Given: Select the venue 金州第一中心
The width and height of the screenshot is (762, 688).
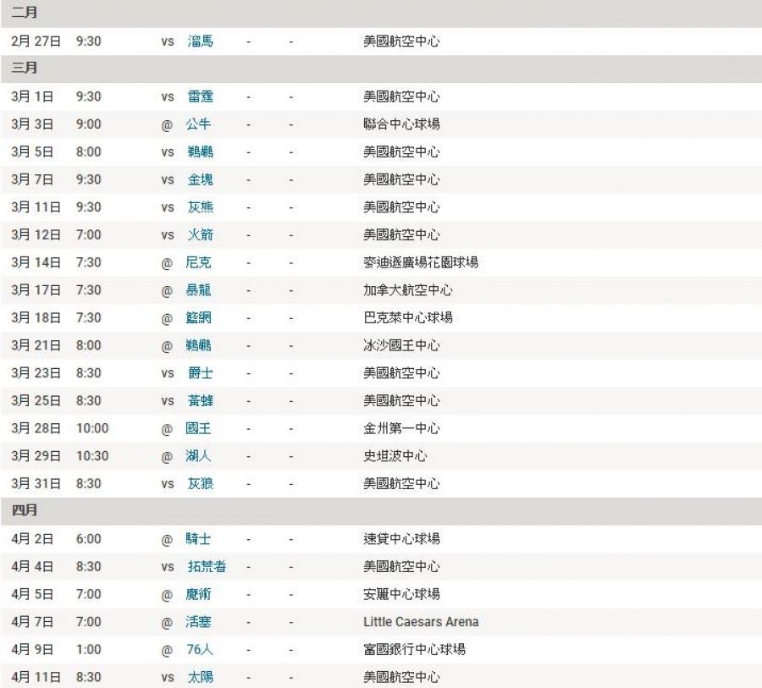Looking at the screenshot, I should click(401, 429).
